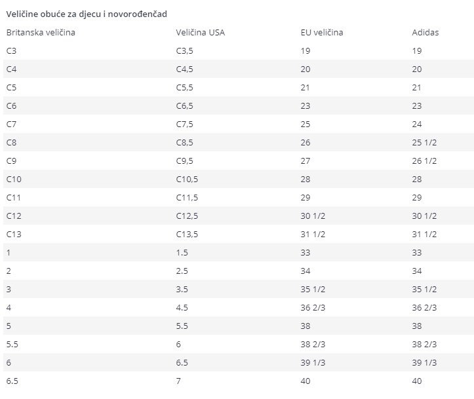Select the C10 British size cell
The height and width of the screenshot is (399, 474).
tap(14, 179)
